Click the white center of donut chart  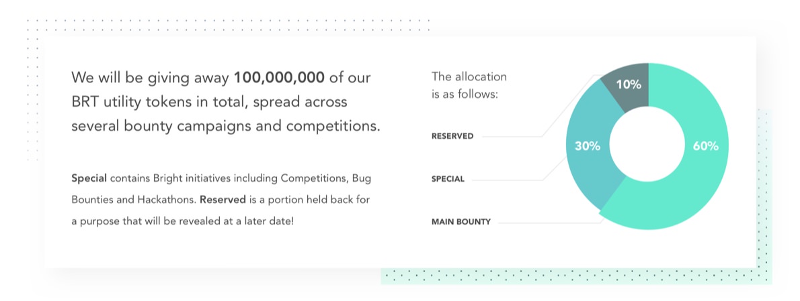tap(648, 146)
